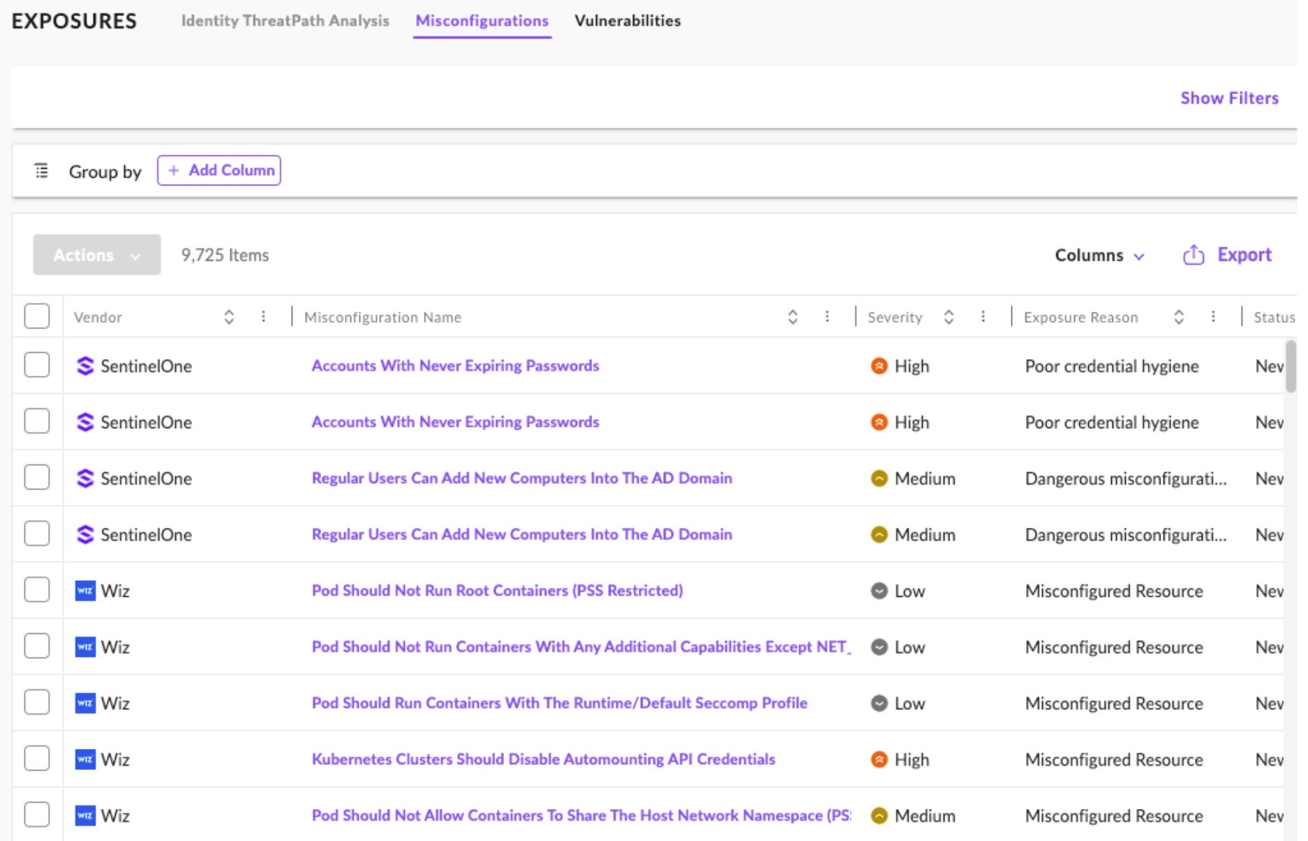The height and width of the screenshot is (841, 1308).
Task: Open Kubernetes Clusters Should Disable Automounting link
Action: click(543, 759)
